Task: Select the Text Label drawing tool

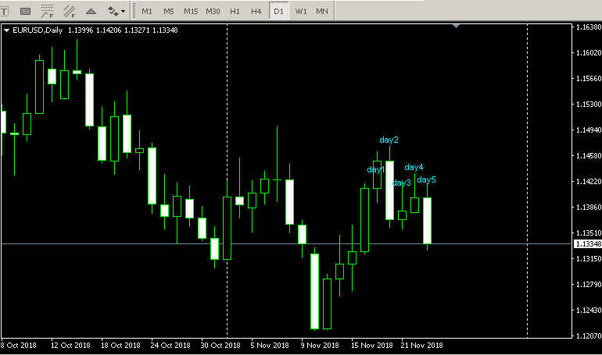Action: (x=4, y=12)
